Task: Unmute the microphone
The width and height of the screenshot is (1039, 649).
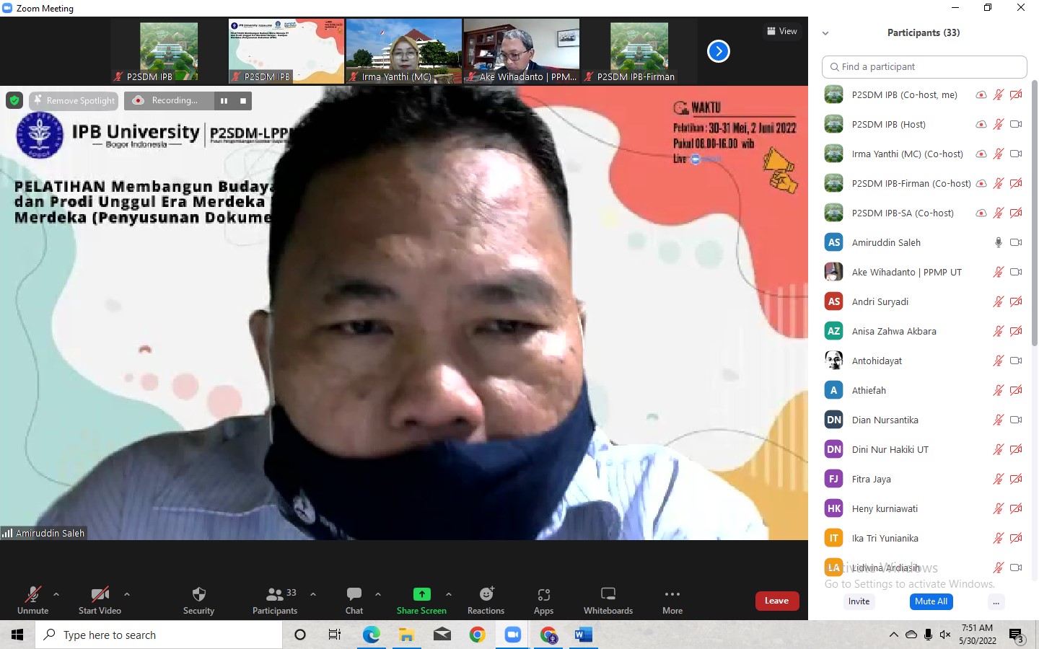Action: tap(33, 600)
